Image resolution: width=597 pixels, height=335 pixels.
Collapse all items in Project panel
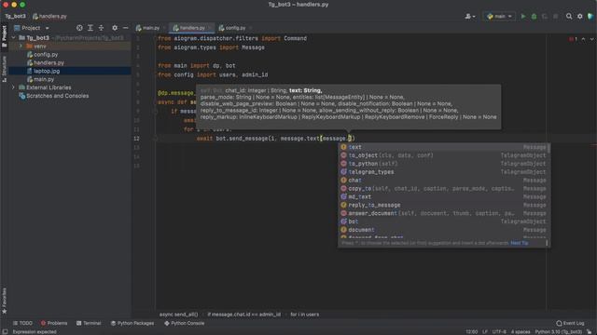pos(102,28)
